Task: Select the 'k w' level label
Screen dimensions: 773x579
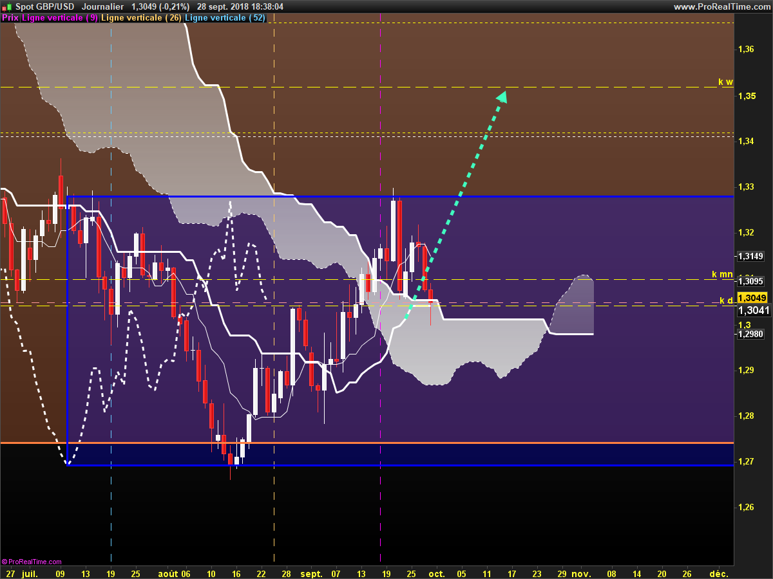Action: point(725,82)
